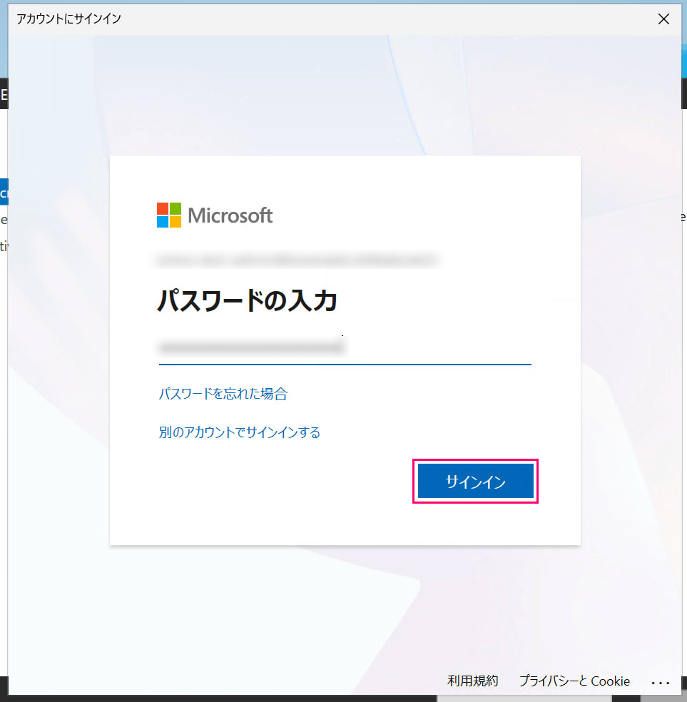Click the Microsoft logo
Viewport: 687px width, 702px height.
click(x=215, y=215)
